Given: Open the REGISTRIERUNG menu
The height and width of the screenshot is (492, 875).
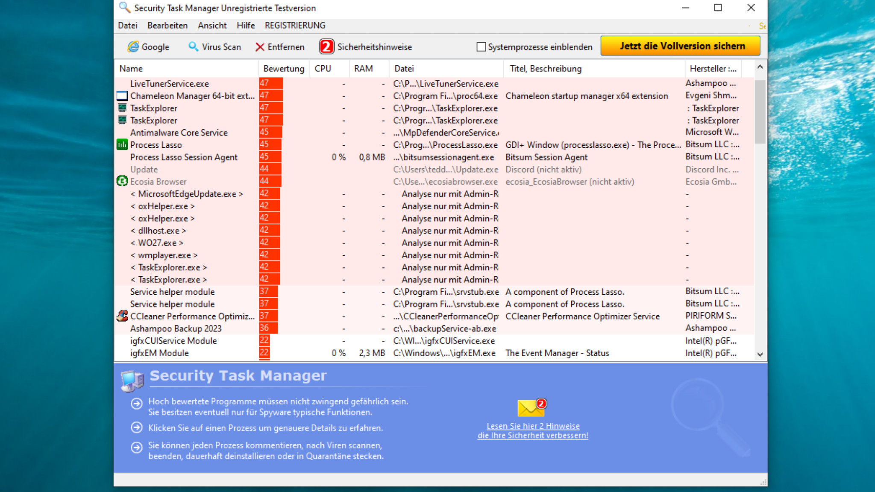Looking at the screenshot, I should 295,26.
